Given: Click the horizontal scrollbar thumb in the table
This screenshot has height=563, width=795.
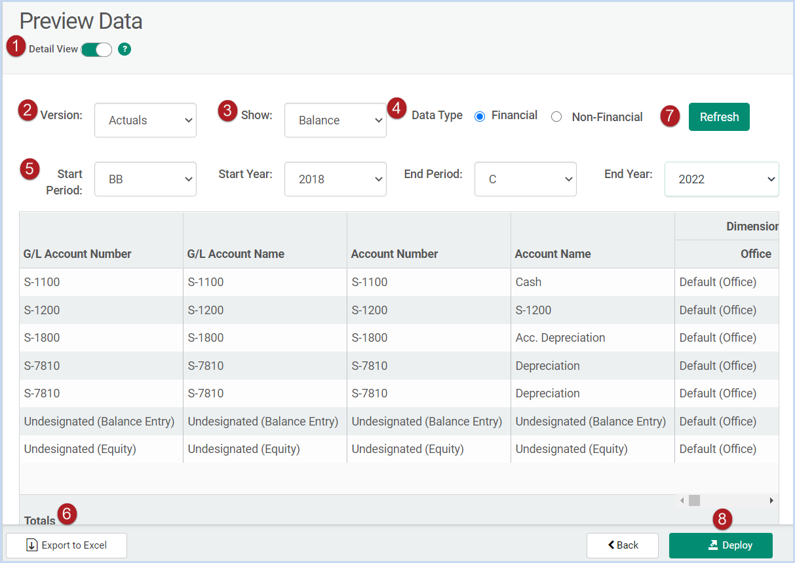Looking at the screenshot, I should point(695,501).
